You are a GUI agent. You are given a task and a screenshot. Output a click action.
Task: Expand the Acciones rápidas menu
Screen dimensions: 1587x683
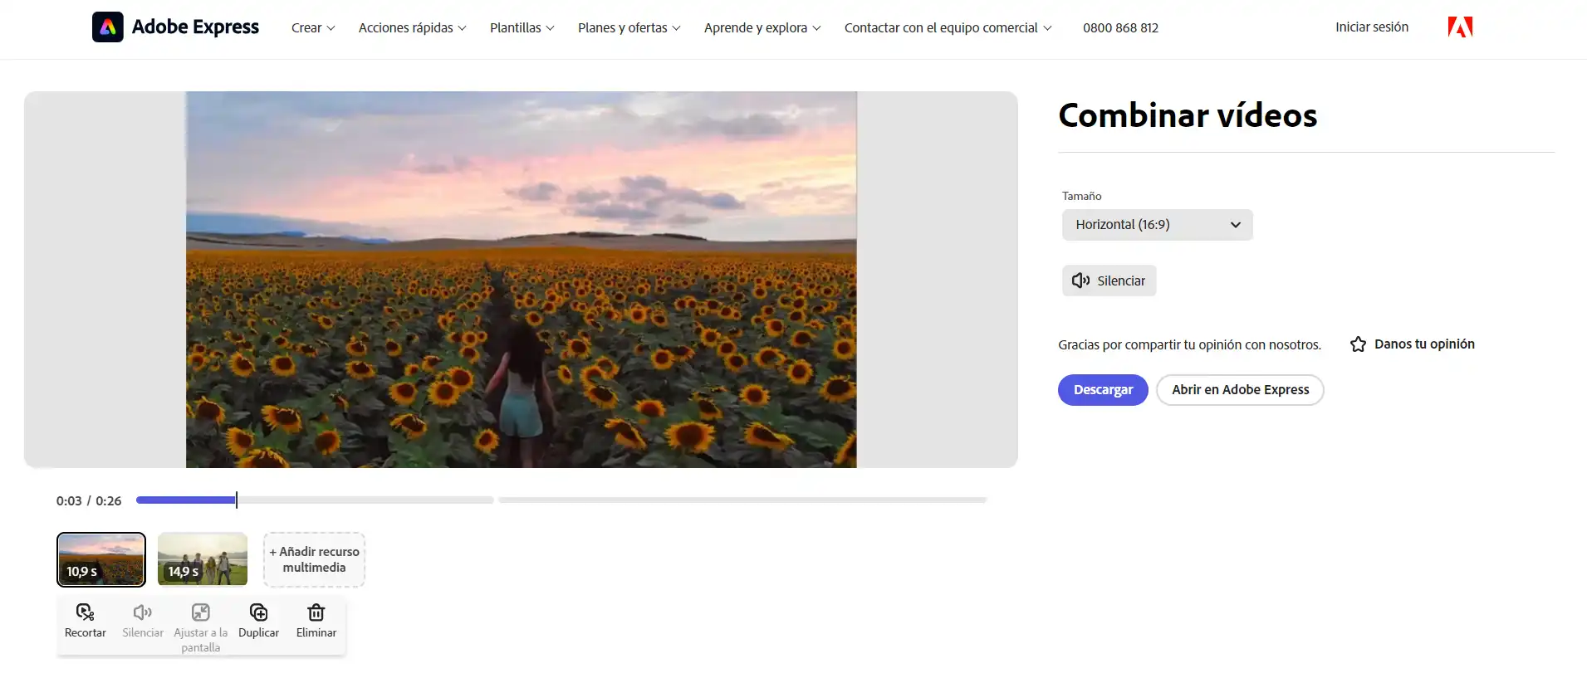tap(413, 28)
